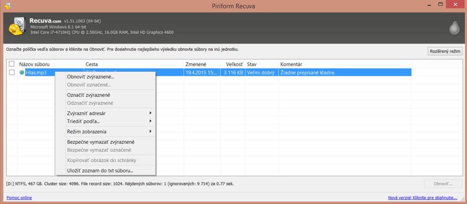Click the Recuva.com header title text
This screenshot has width=467, height=204.
point(45,21)
